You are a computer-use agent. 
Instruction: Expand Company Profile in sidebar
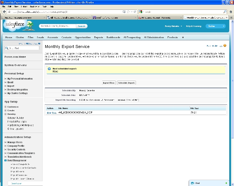point(5,146)
